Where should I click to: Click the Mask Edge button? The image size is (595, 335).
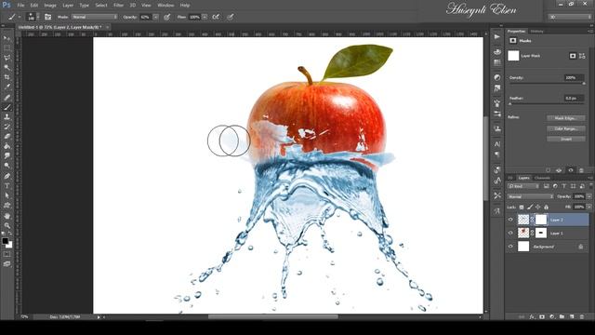pyautogui.click(x=566, y=118)
